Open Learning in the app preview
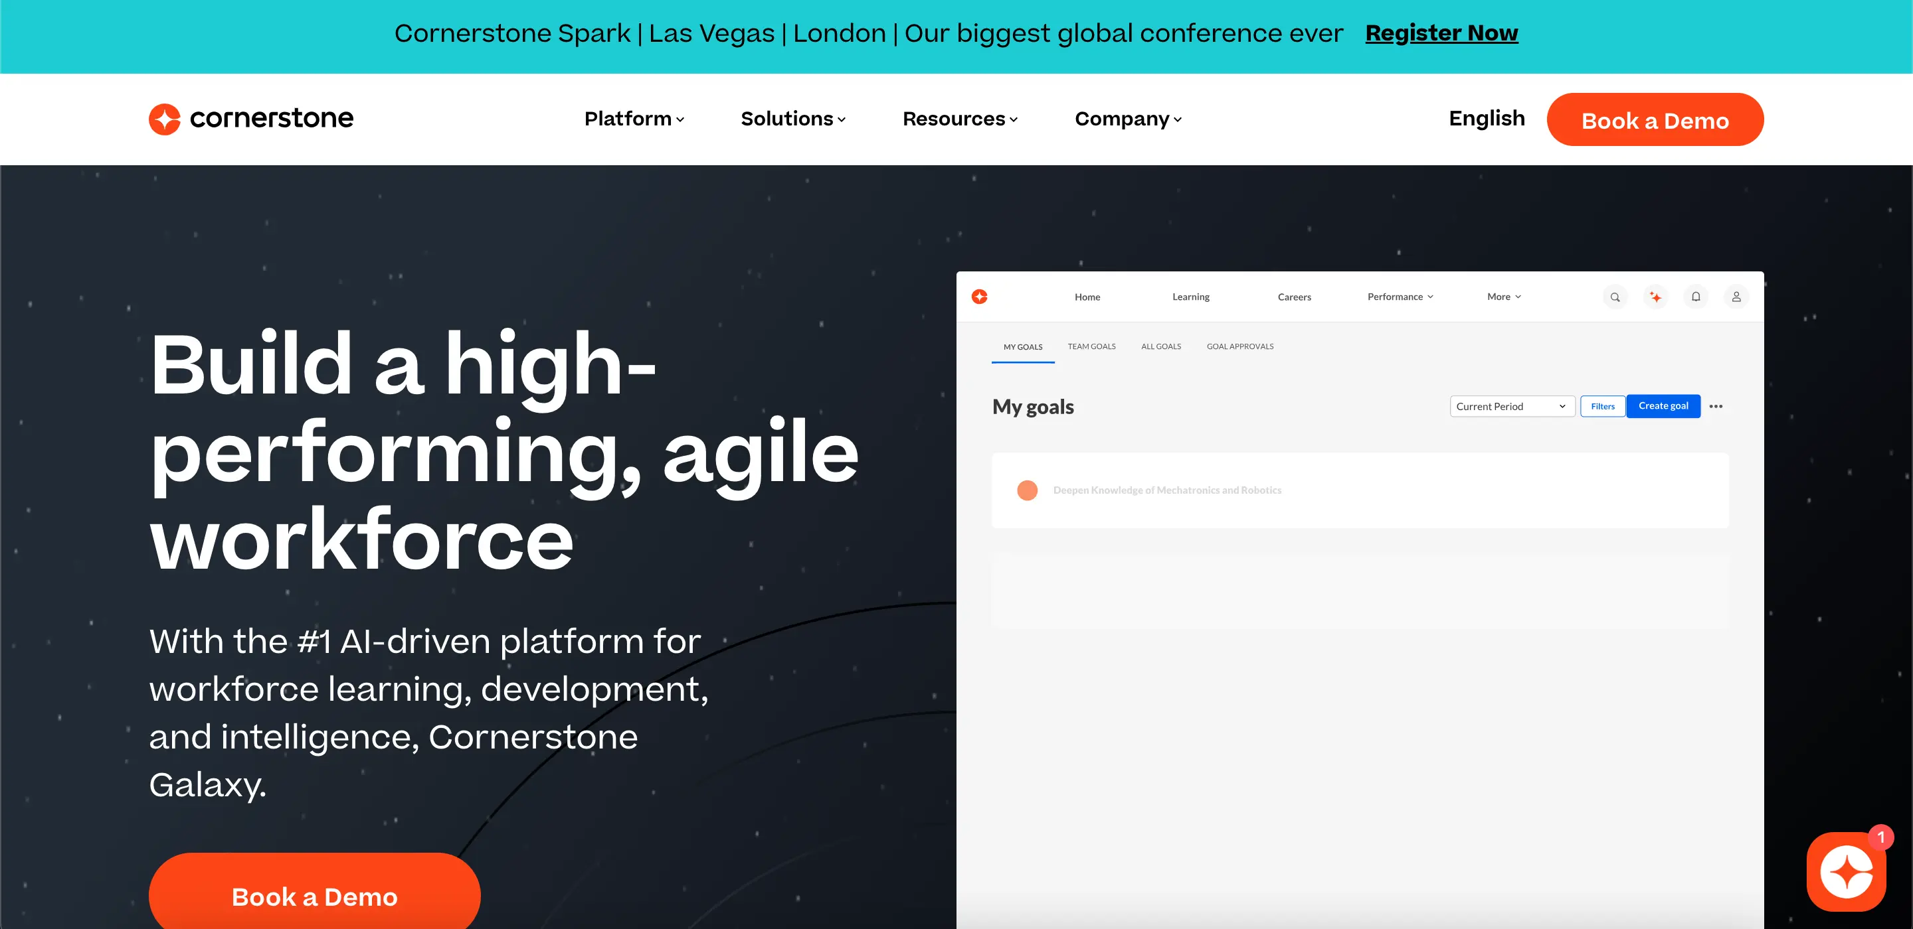The image size is (1913, 929). click(1191, 297)
